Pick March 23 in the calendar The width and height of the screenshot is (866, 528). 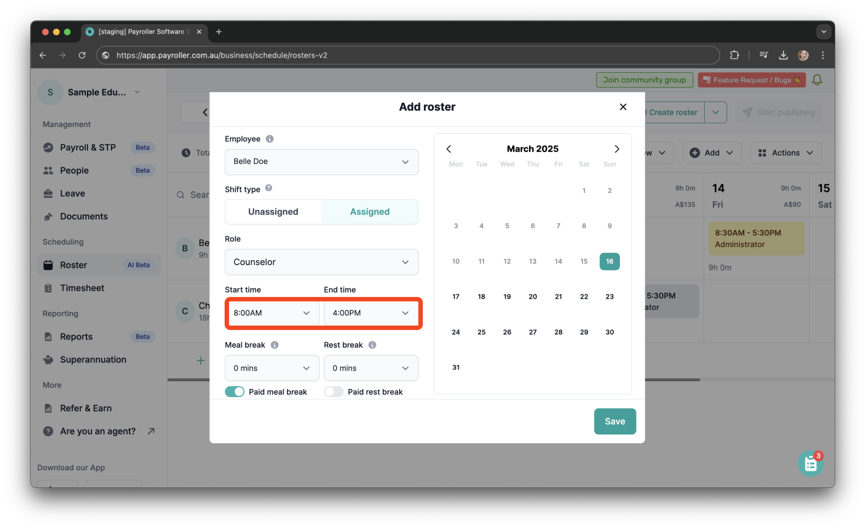[609, 297]
